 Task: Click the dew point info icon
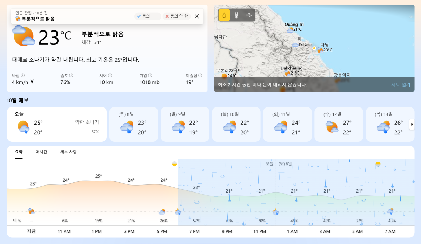[x=200, y=75]
